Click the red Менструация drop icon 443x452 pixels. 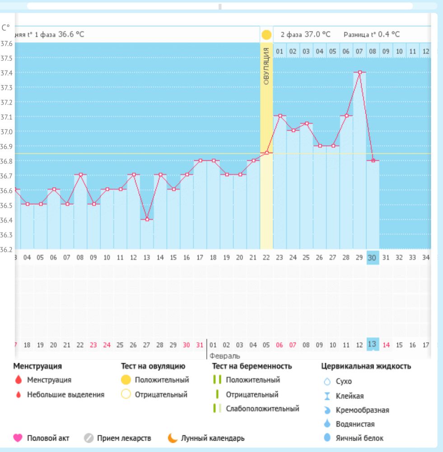click(19, 380)
